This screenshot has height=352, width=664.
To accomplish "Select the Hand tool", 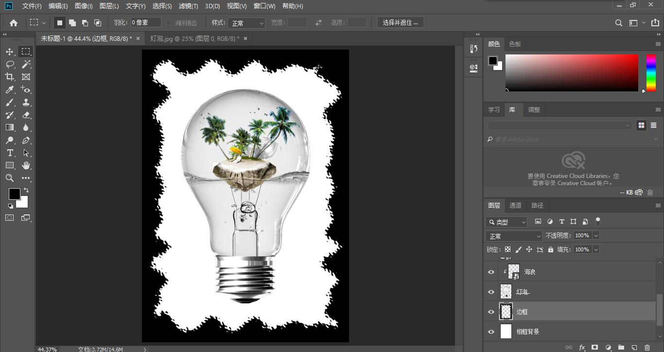I will pos(26,166).
